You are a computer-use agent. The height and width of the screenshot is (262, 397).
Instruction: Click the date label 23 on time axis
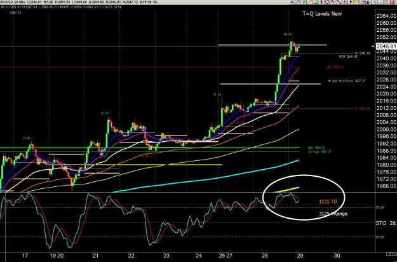[166, 256]
